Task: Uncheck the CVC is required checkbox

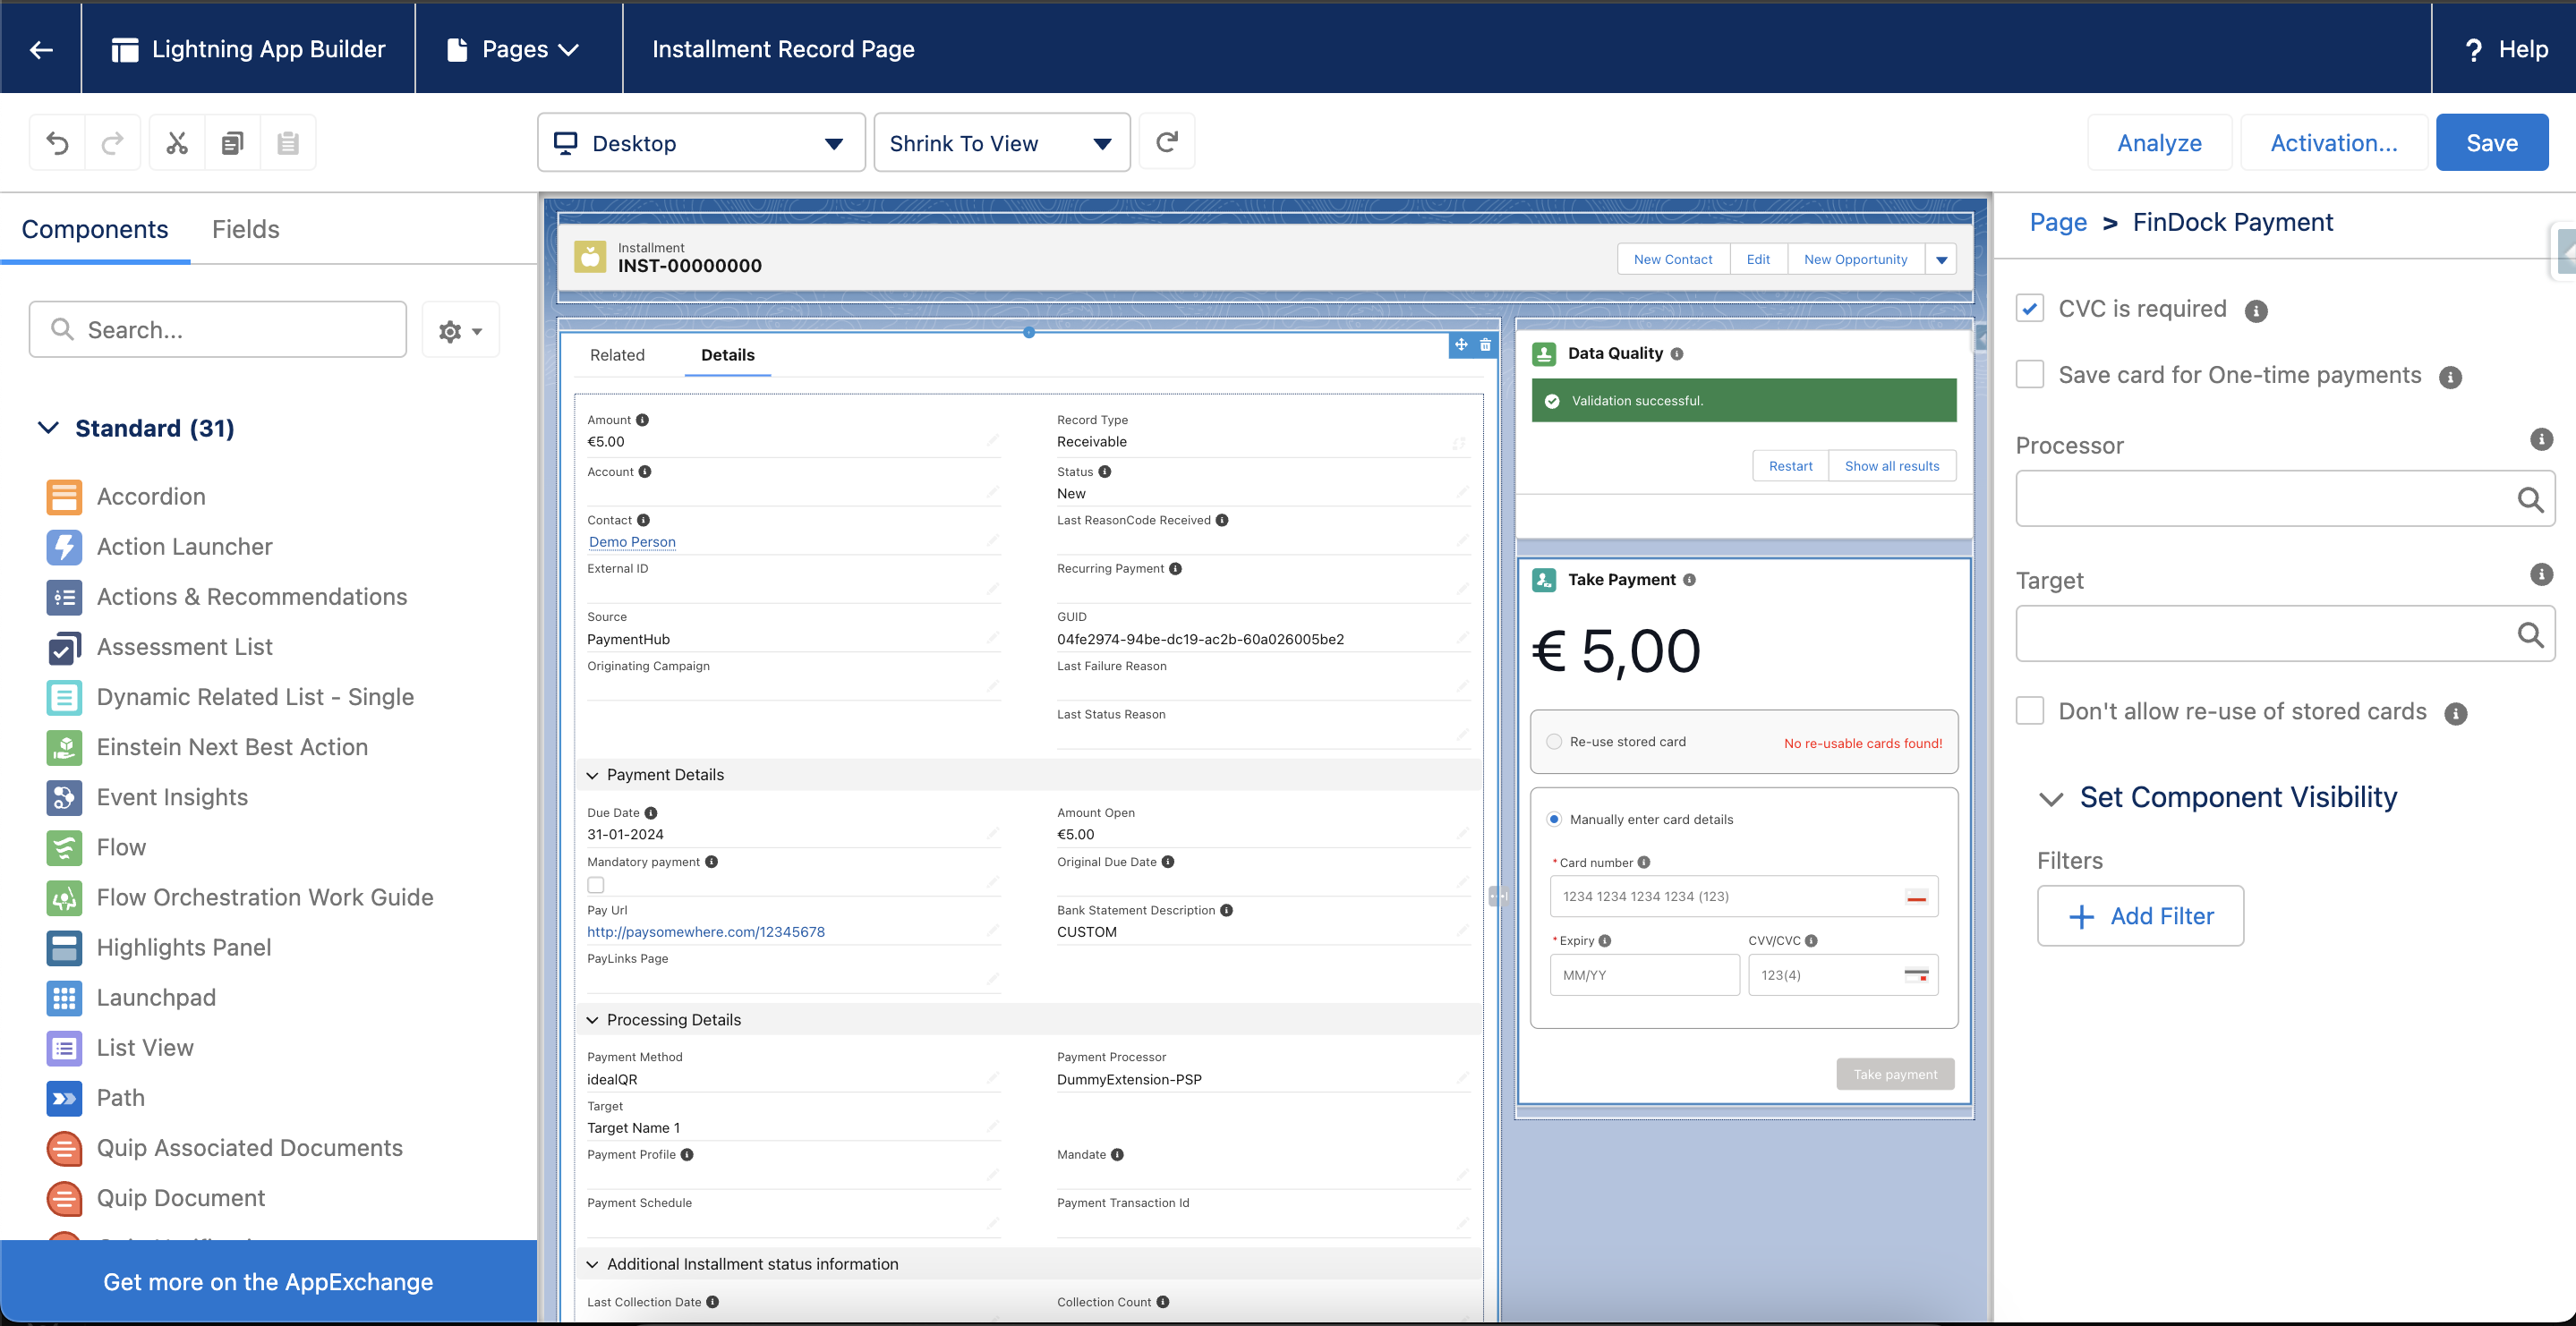Action: tap(2029, 308)
